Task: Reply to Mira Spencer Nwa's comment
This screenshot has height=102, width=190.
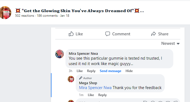Action: pyautogui.click(x=91, y=71)
